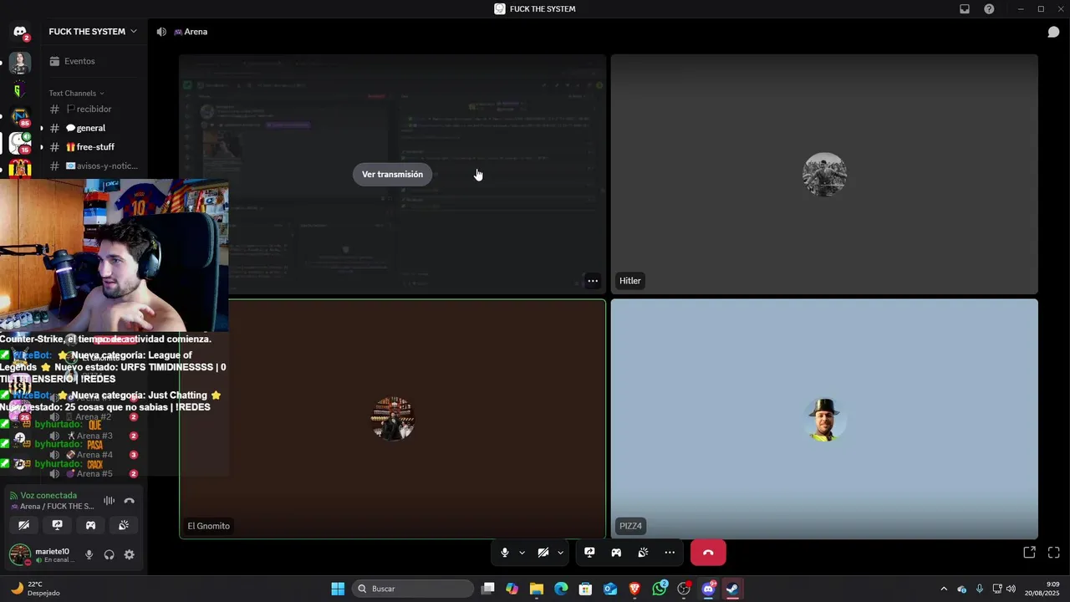The width and height of the screenshot is (1070, 602).
Task: Enter full screen for the call
Action: (1053, 553)
